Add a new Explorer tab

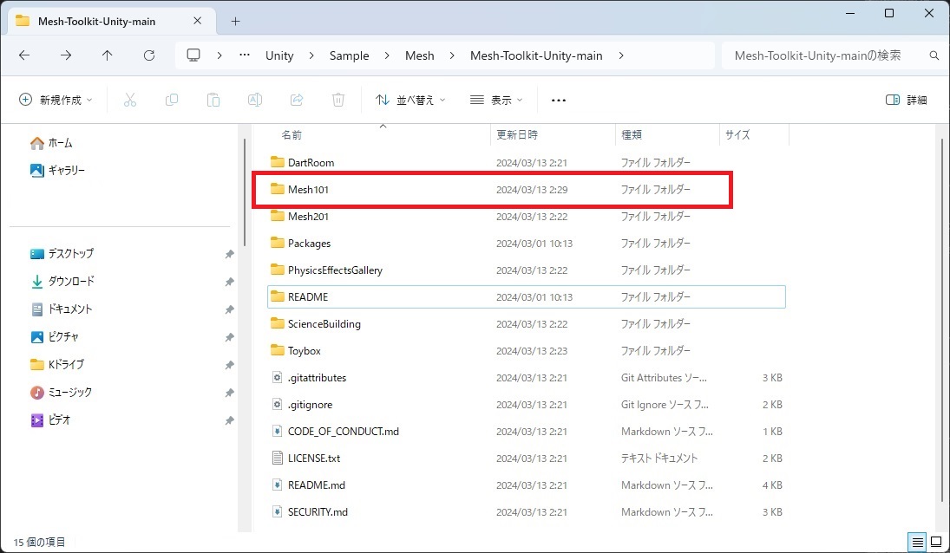(x=236, y=21)
